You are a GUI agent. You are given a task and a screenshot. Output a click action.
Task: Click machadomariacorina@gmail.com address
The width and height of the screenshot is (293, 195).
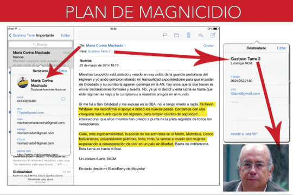pos(41,123)
